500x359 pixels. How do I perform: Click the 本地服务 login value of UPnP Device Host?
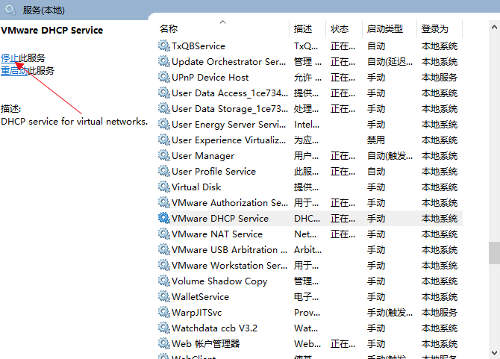(440, 77)
